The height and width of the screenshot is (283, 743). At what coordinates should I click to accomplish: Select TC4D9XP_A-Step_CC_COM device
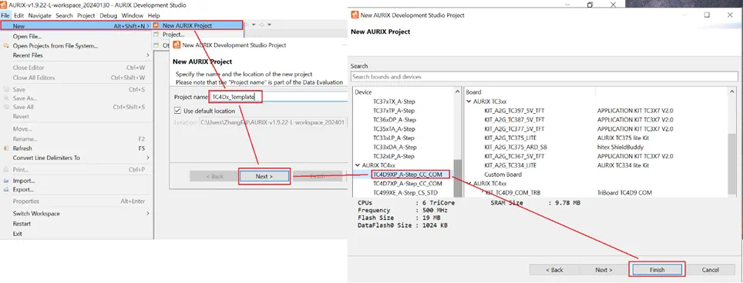pyautogui.click(x=408, y=175)
